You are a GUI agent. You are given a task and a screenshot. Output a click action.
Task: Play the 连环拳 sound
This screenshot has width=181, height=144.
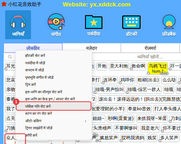[x=110, y=80]
